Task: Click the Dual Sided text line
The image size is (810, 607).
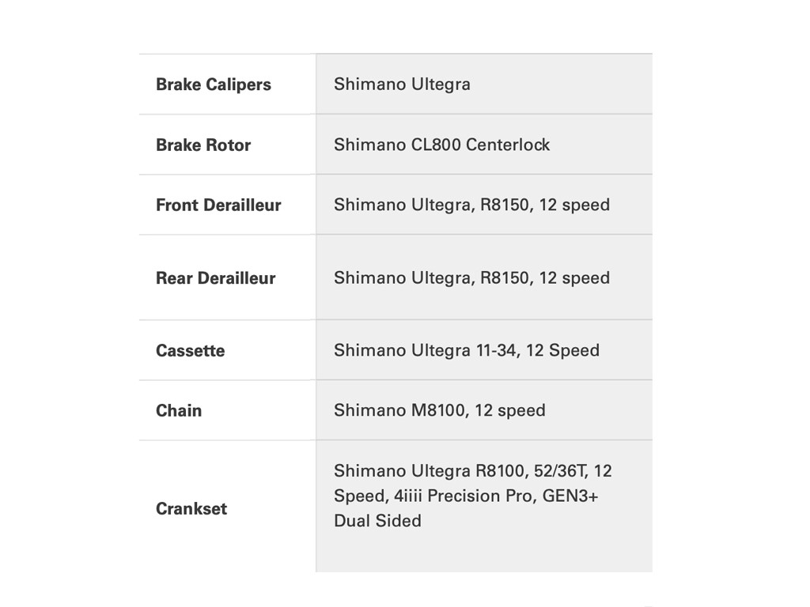Action: pos(377,521)
